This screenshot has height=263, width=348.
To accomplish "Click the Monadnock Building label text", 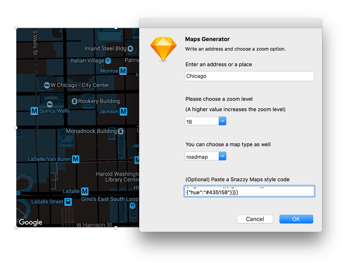I will (x=91, y=131).
